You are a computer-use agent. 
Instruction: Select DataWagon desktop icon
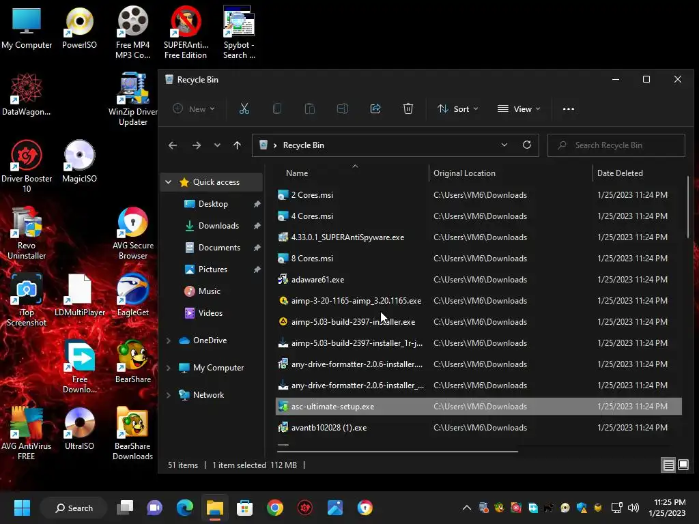27,94
